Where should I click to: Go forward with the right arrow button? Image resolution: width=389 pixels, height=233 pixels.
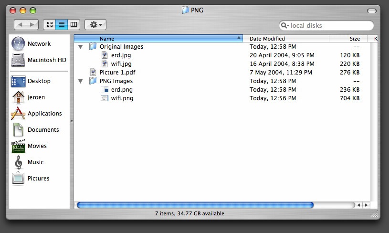point(32,24)
